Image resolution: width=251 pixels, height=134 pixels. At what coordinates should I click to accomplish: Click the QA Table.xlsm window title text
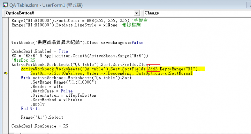pos(46,5)
